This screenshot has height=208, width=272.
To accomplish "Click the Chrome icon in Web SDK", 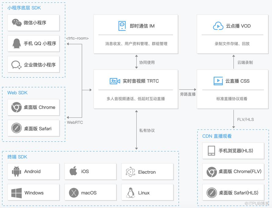I will coord(17,107).
